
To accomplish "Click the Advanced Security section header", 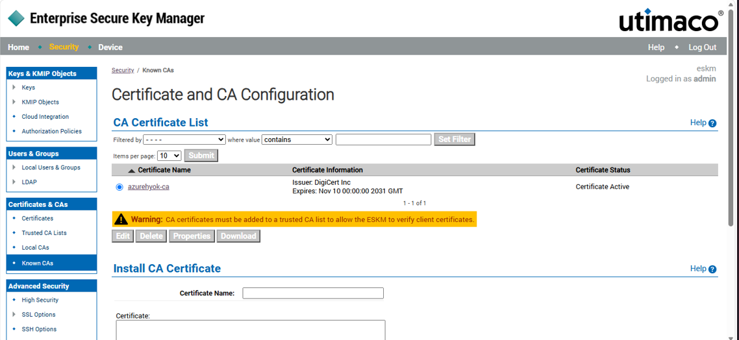I will point(51,286).
